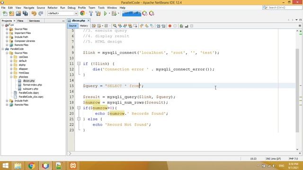Viewport: 303px width, 170px height.
Task: Click the Undo toolbar icon
Action: (34, 13)
